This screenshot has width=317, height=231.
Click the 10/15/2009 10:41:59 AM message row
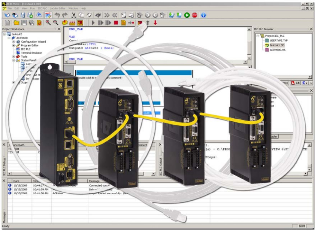tap(160, 189)
